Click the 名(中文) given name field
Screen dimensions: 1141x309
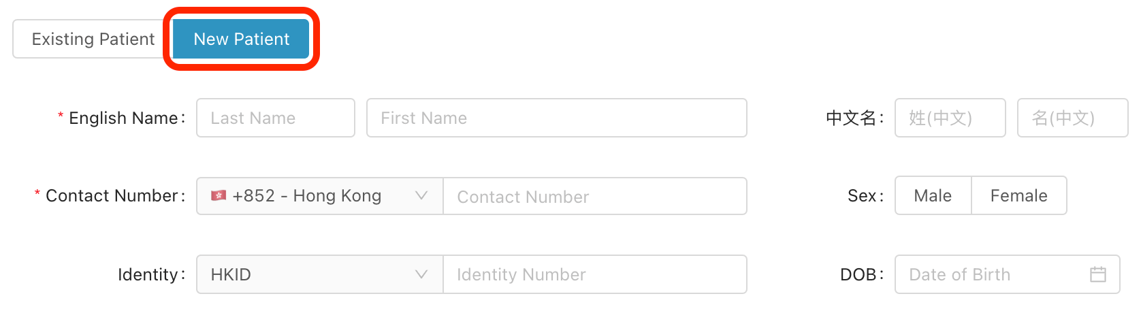coord(1072,118)
